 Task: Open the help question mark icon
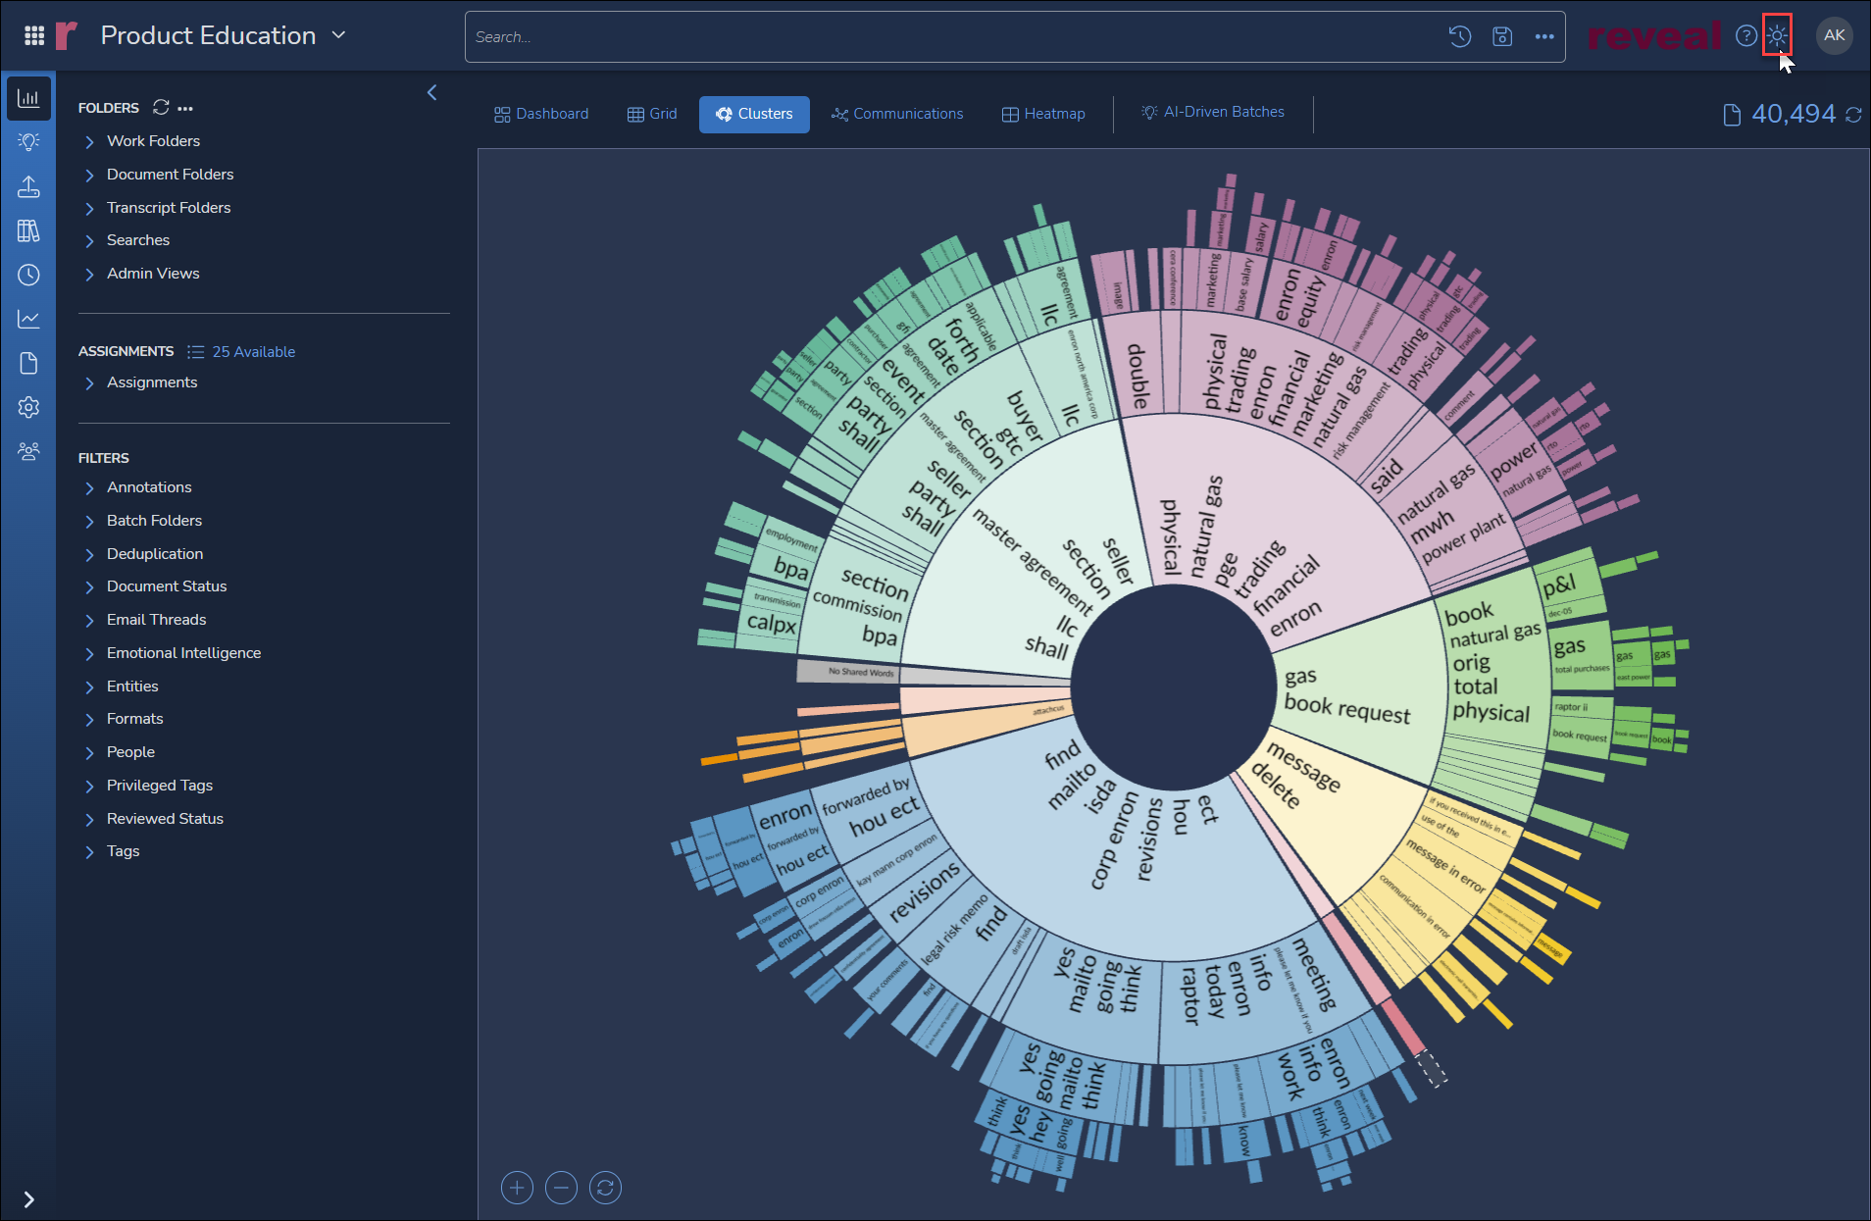pos(1745,36)
